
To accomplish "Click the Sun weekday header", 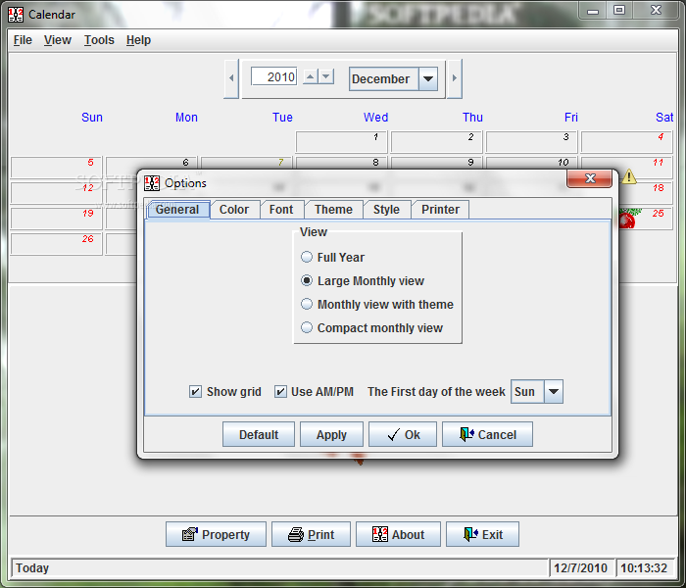I will point(92,118).
